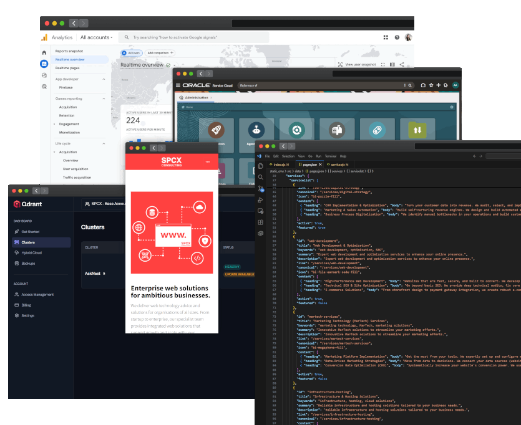
Task: Open the SPCX site three-dots menu
Action: 207,161
